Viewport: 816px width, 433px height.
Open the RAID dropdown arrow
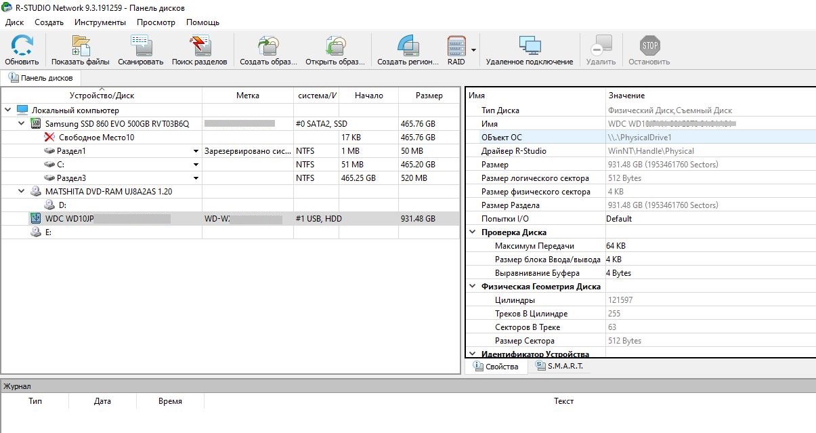474,49
